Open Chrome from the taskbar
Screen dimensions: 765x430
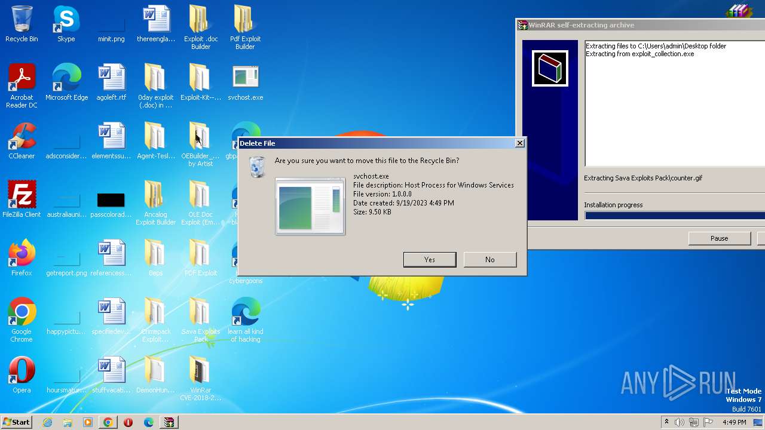(x=108, y=422)
